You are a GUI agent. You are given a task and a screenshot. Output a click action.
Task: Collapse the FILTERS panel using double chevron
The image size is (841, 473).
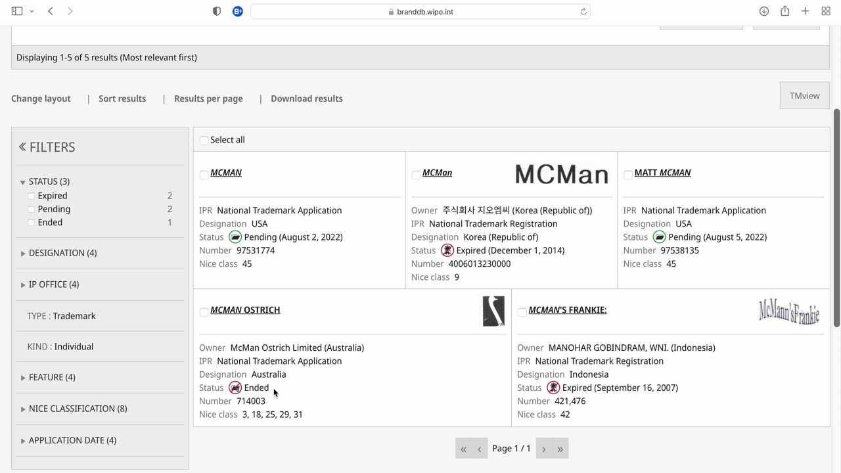pos(22,146)
